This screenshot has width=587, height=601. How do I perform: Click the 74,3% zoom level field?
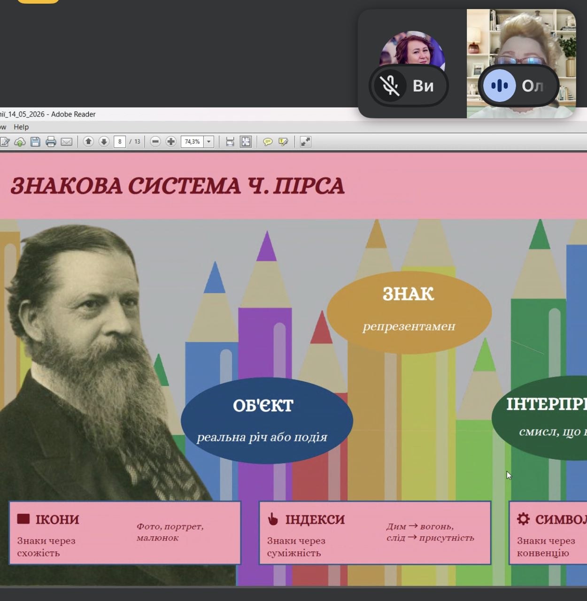tap(193, 141)
